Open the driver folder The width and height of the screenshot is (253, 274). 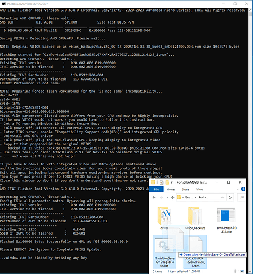point(164,218)
